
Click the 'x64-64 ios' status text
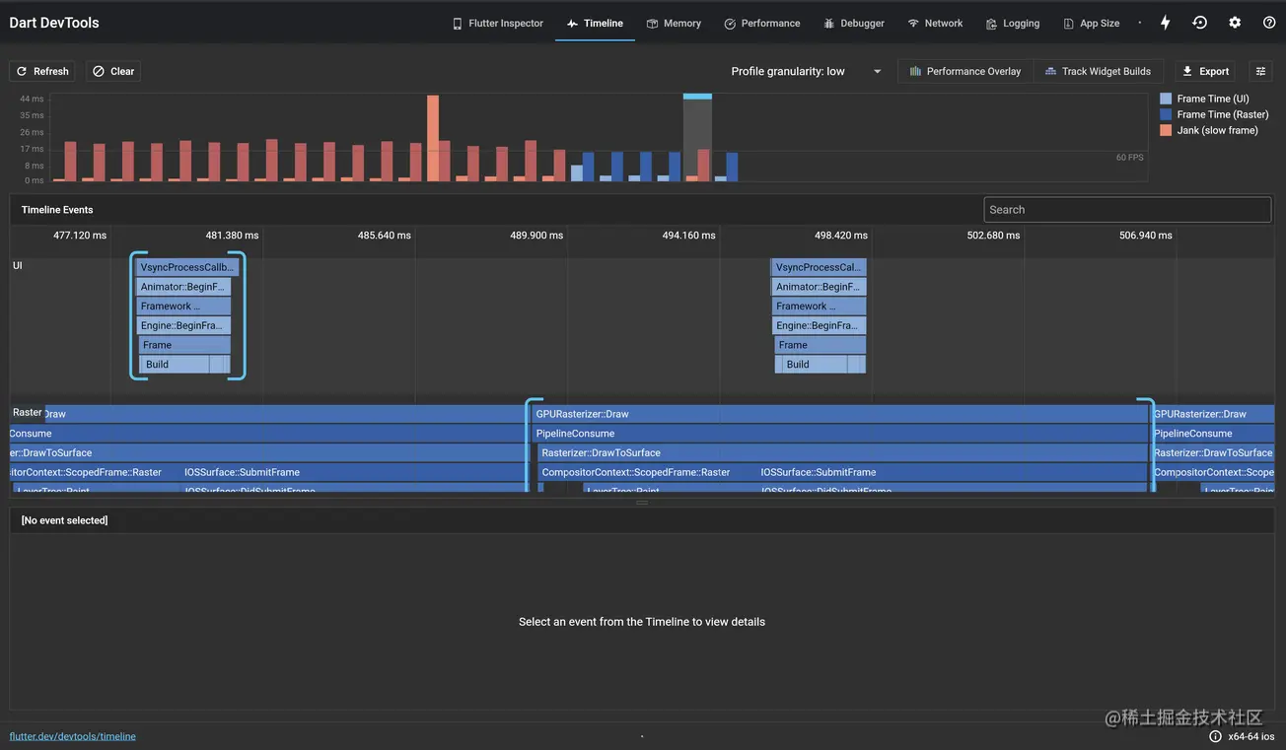[x=1251, y=736]
